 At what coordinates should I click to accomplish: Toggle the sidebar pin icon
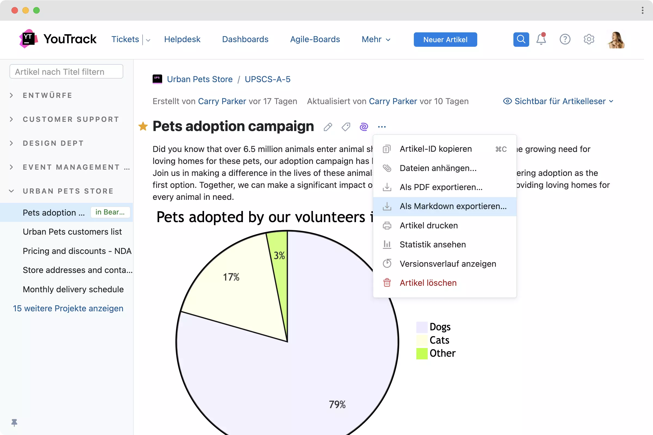point(14,422)
